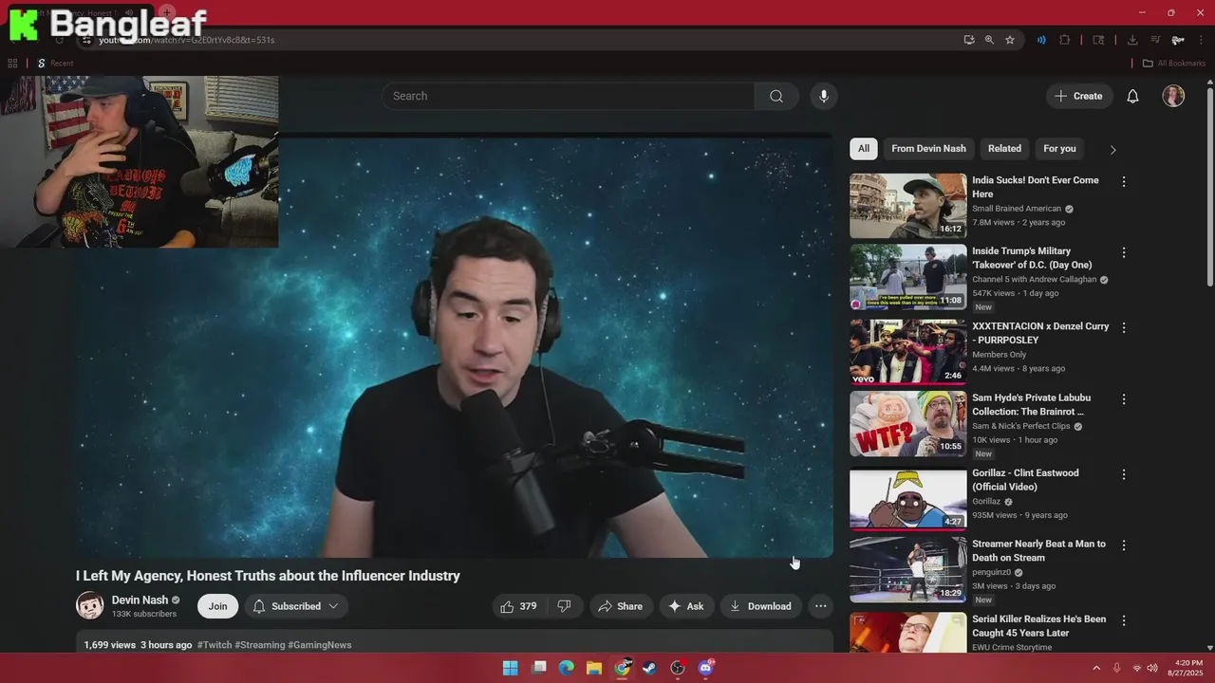Screen dimensions: 1215x683
Task: Open the account avatar menu
Action: pos(1173,96)
